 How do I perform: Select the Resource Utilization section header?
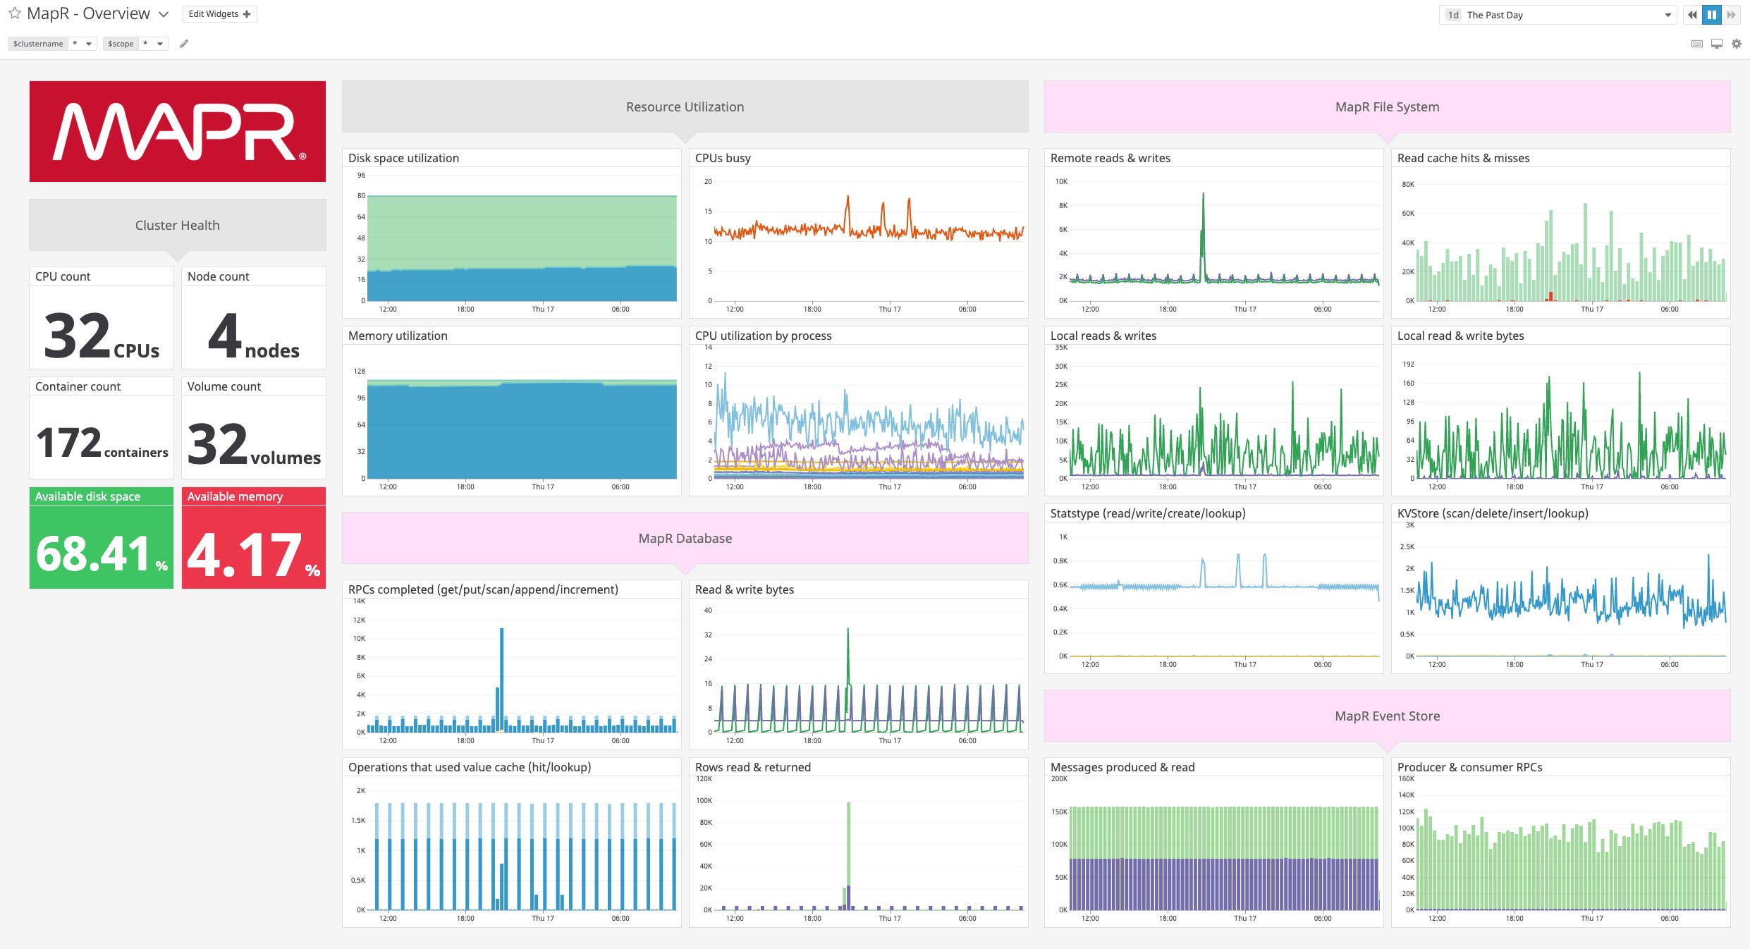[683, 106]
